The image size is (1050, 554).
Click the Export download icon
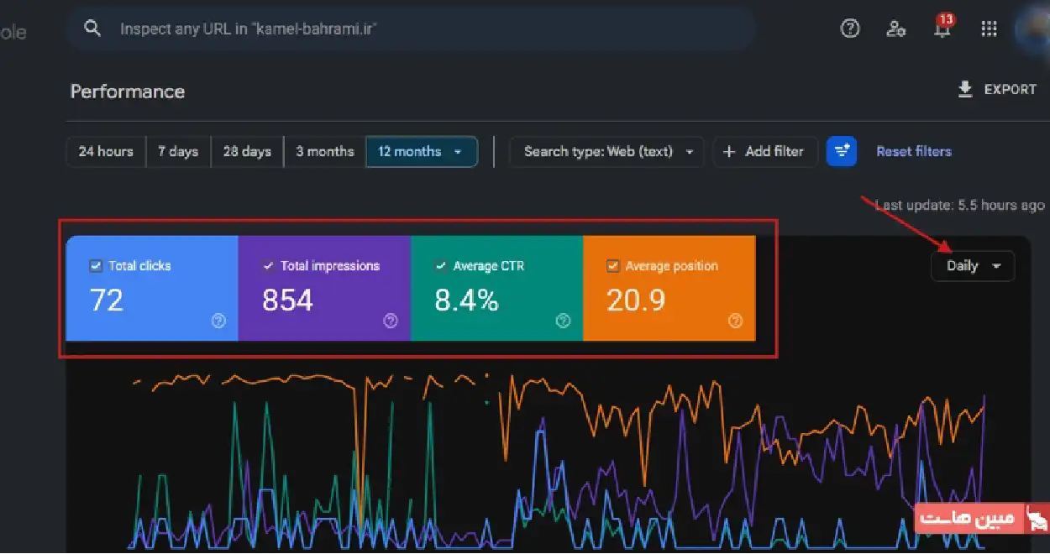[x=965, y=89]
